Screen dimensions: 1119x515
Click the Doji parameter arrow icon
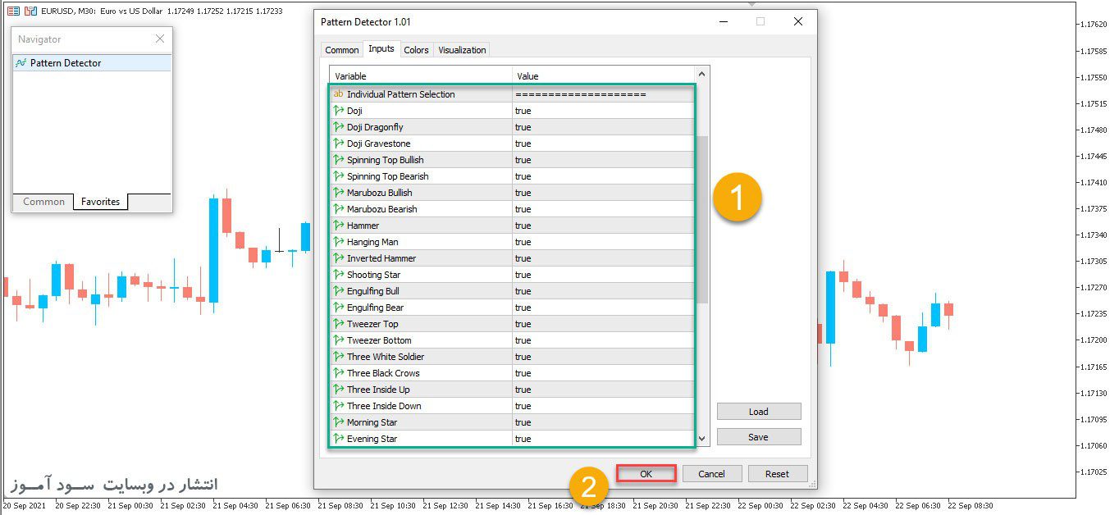coord(338,111)
